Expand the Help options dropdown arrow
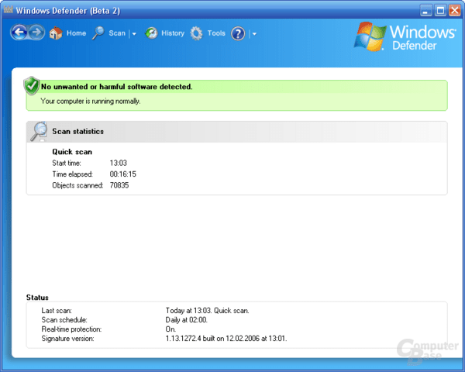This screenshot has width=465, height=372. pyautogui.click(x=254, y=34)
